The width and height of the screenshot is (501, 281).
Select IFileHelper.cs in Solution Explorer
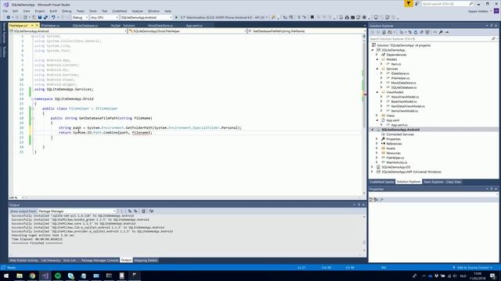click(x=400, y=78)
